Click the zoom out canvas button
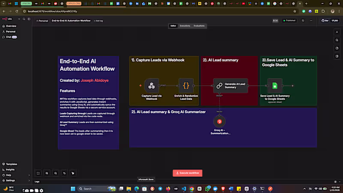 [56, 173]
